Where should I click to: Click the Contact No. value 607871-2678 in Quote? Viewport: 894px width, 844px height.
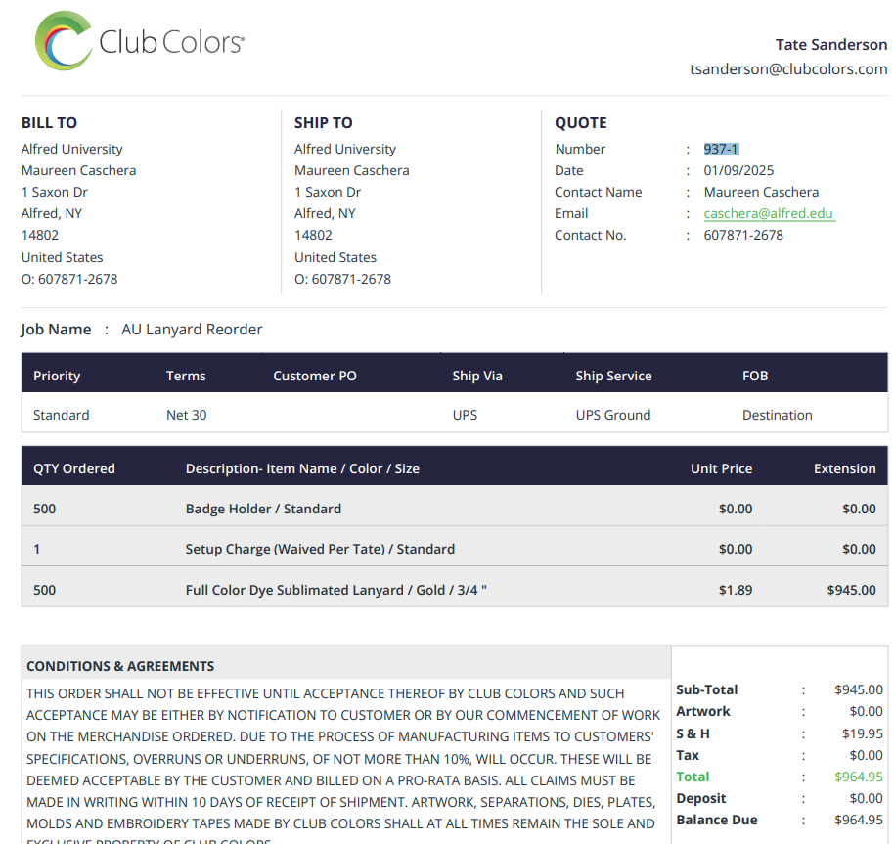(x=743, y=235)
